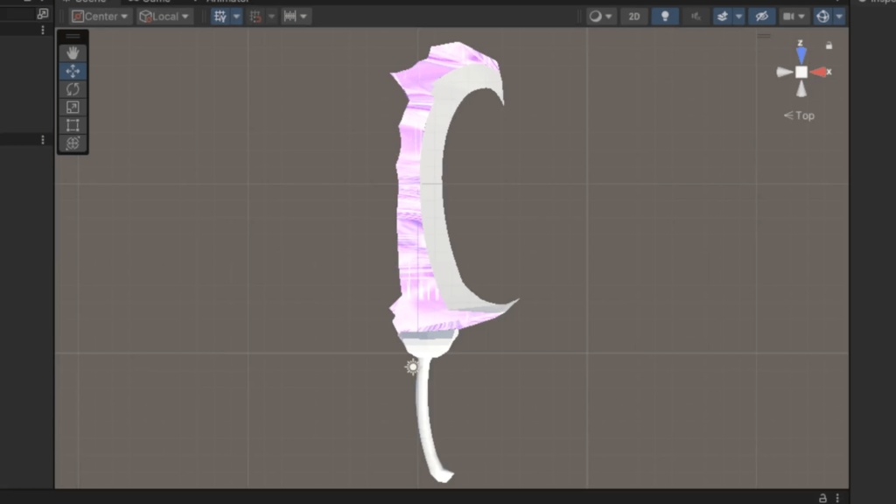The height and width of the screenshot is (504, 896).
Task: Open grid snapping settings arrow
Action: (271, 17)
